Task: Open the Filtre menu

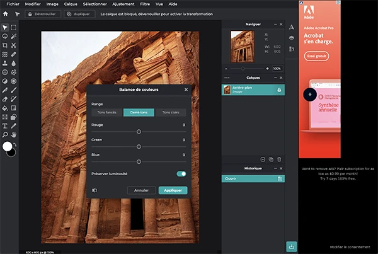Action: pos(145,4)
